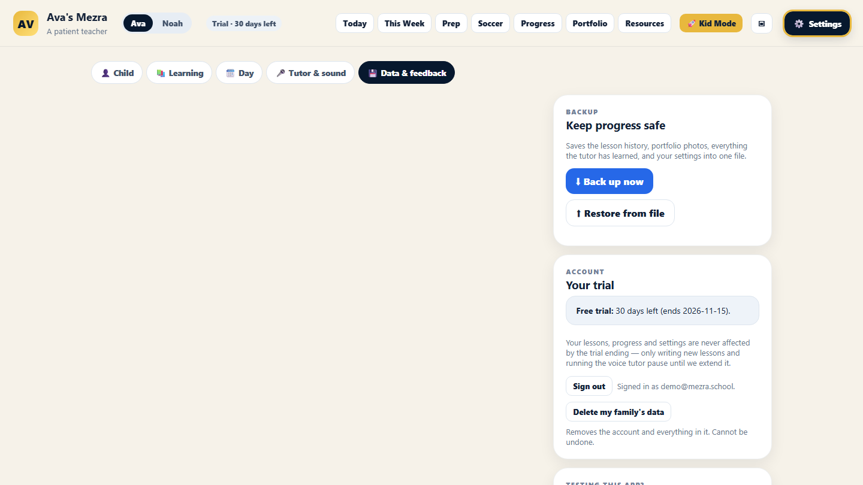The height and width of the screenshot is (485, 863).
Task: Switch profile to Noah
Action: coord(173,23)
